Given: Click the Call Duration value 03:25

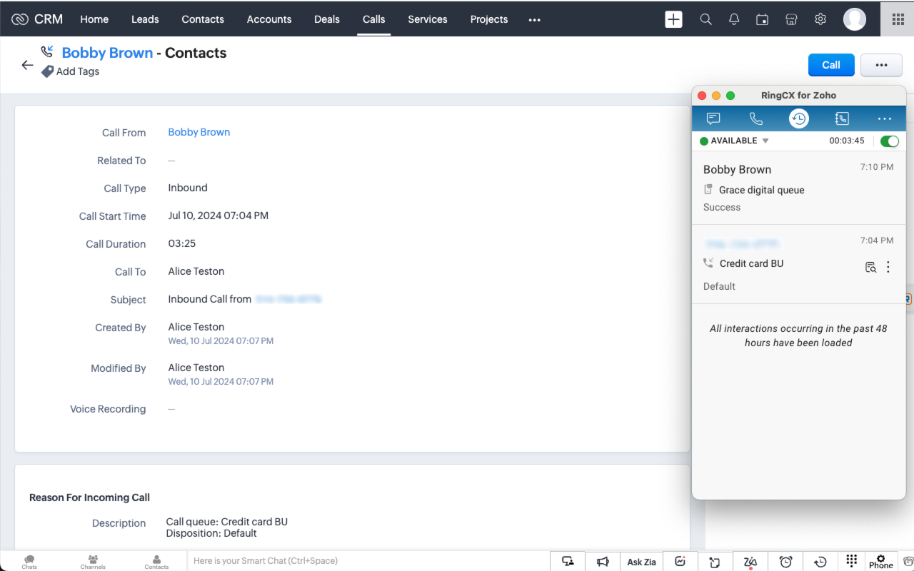Looking at the screenshot, I should pos(181,243).
